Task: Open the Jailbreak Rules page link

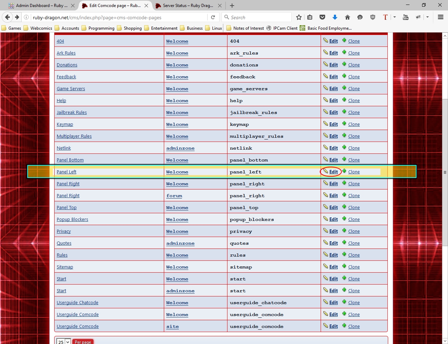Action: point(72,113)
